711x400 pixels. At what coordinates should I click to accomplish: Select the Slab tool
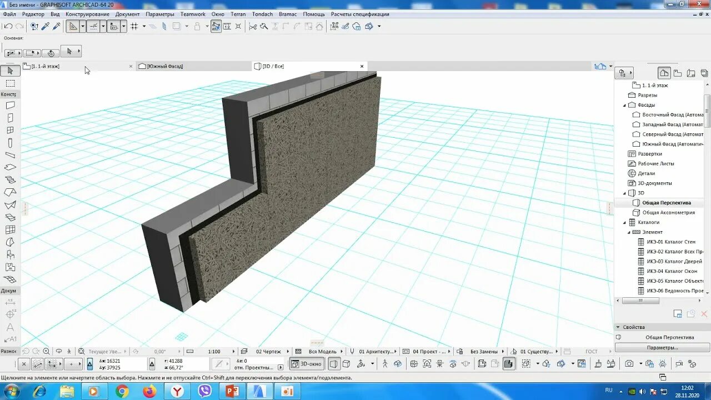click(x=10, y=167)
